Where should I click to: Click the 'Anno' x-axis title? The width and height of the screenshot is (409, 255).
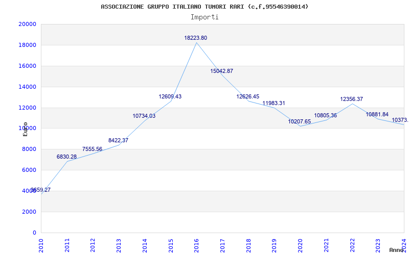[396, 250]
